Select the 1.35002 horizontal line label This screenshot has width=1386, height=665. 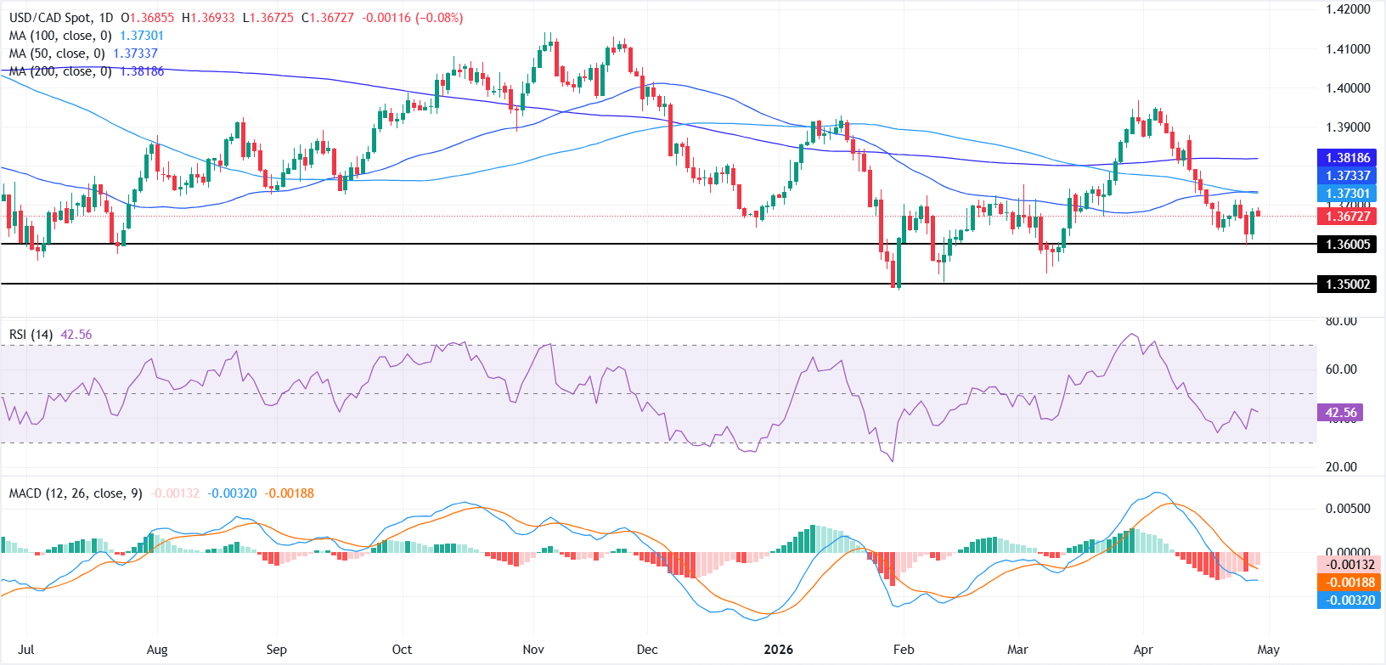coord(1346,285)
